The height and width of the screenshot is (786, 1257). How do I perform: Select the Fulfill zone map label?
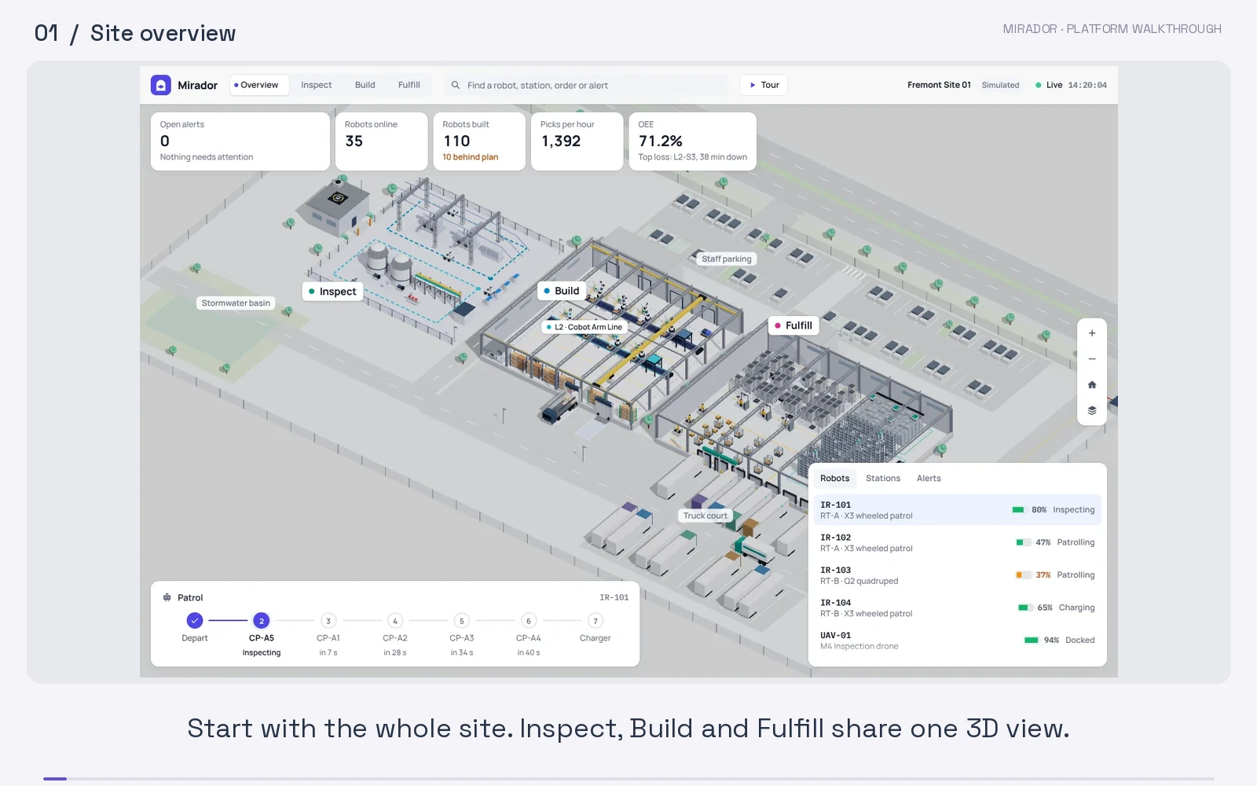(793, 325)
